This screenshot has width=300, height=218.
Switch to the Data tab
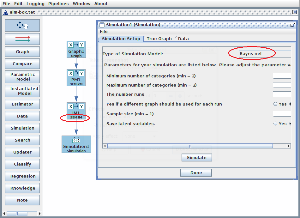183,39
